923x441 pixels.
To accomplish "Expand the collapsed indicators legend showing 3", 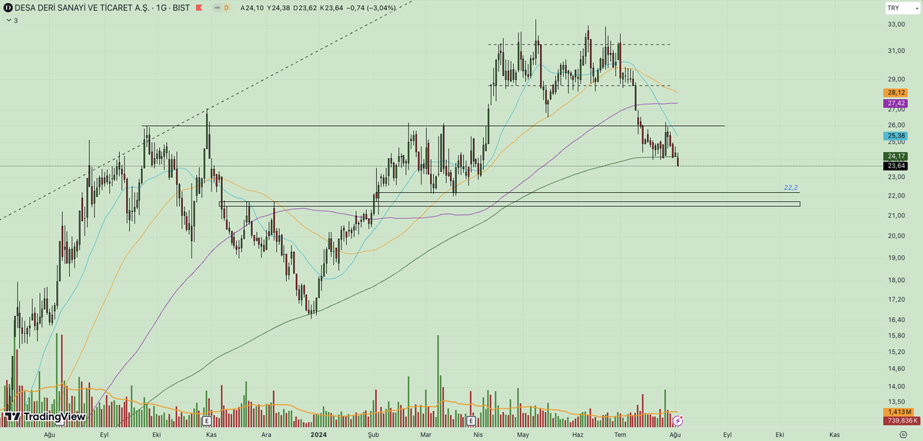I will (x=12, y=21).
